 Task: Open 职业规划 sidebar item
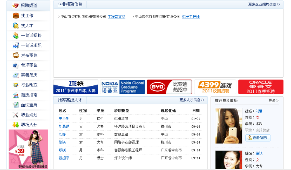pyautogui.click(x=29, y=115)
